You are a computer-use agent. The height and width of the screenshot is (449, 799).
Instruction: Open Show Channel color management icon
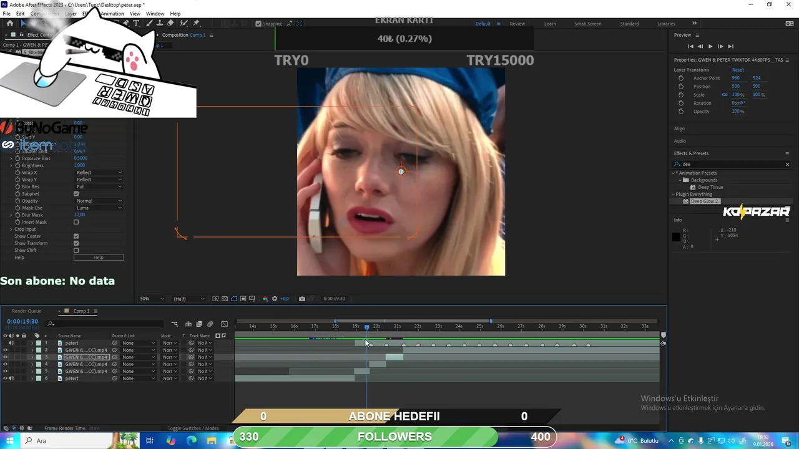click(265, 299)
